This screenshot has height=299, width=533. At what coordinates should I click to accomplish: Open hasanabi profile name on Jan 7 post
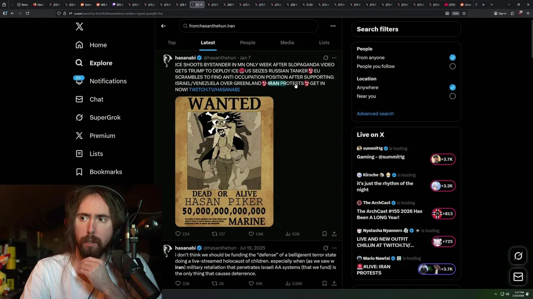click(x=185, y=58)
